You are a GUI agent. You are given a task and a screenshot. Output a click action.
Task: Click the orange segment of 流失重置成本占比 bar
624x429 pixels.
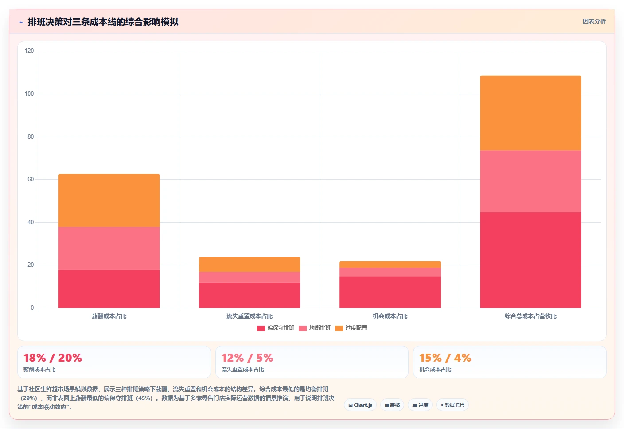point(250,265)
